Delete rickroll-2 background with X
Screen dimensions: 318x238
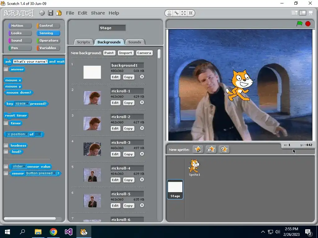coord(142,128)
